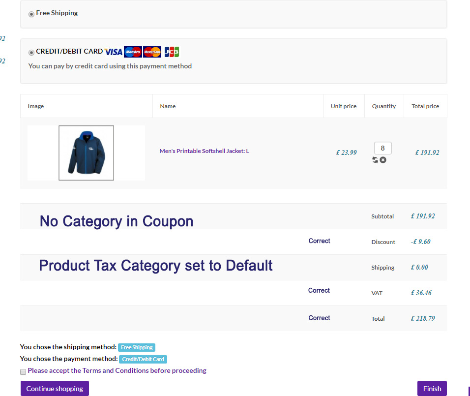
Task: Open the Men's Printable Softshell Jacket link
Action: point(204,151)
